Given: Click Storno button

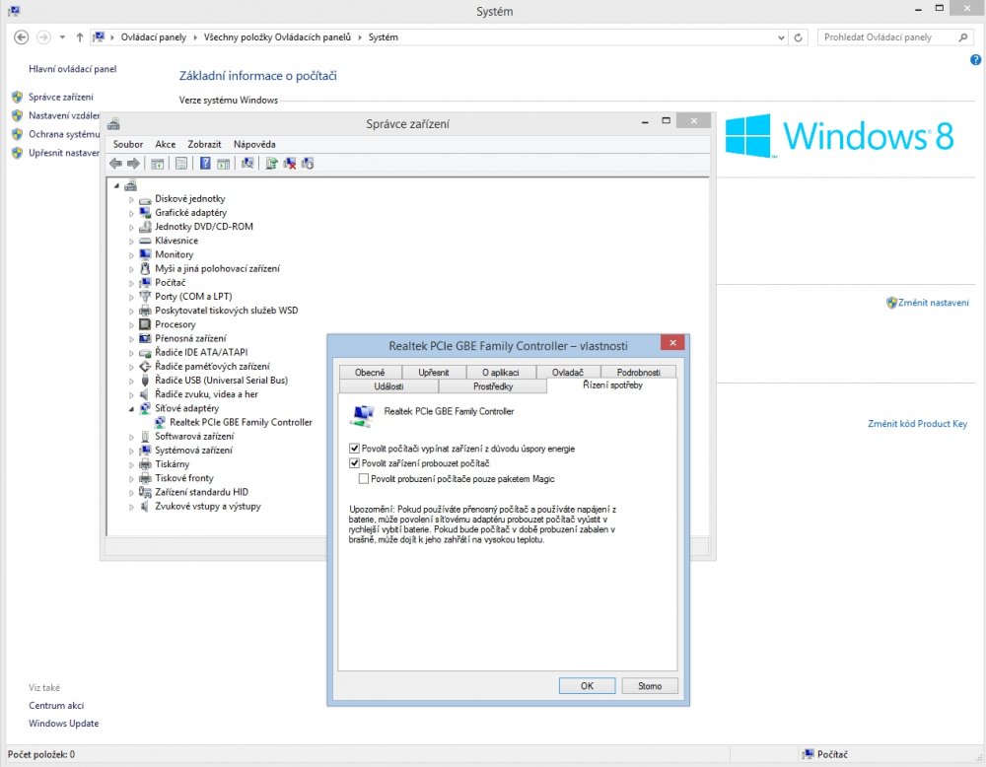Looking at the screenshot, I should coord(650,686).
